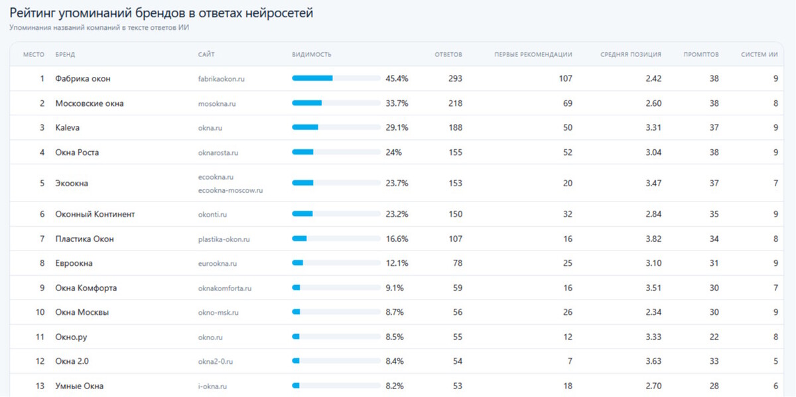Viewport: 796px width, 397px height.
Task: Select the Окна Комфорта brand name
Action: (86, 288)
